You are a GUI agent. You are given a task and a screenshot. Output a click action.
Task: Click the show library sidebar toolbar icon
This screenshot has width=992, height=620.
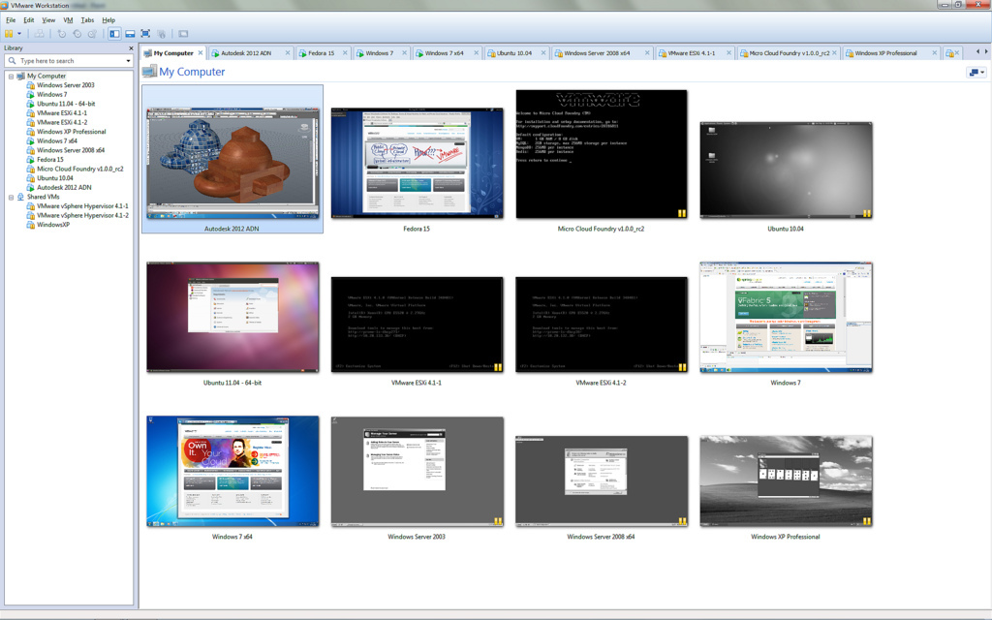tap(114, 34)
